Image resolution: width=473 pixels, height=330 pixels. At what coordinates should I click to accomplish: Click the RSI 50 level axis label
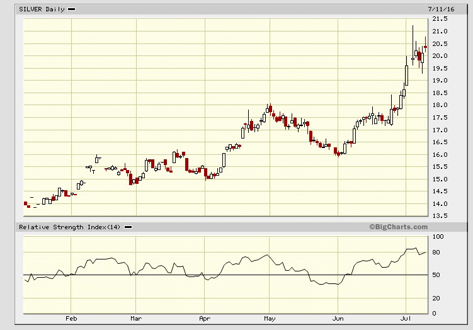[x=436, y=275]
